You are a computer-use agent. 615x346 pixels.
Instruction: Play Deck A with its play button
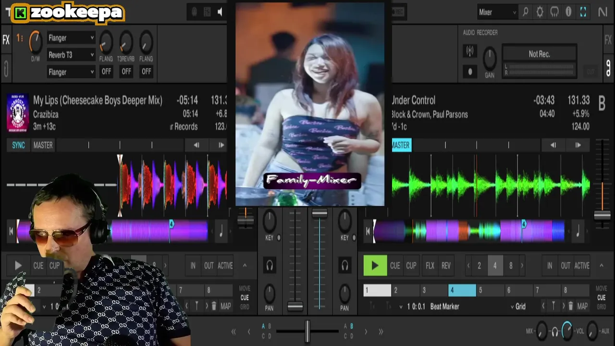tap(18, 266)
